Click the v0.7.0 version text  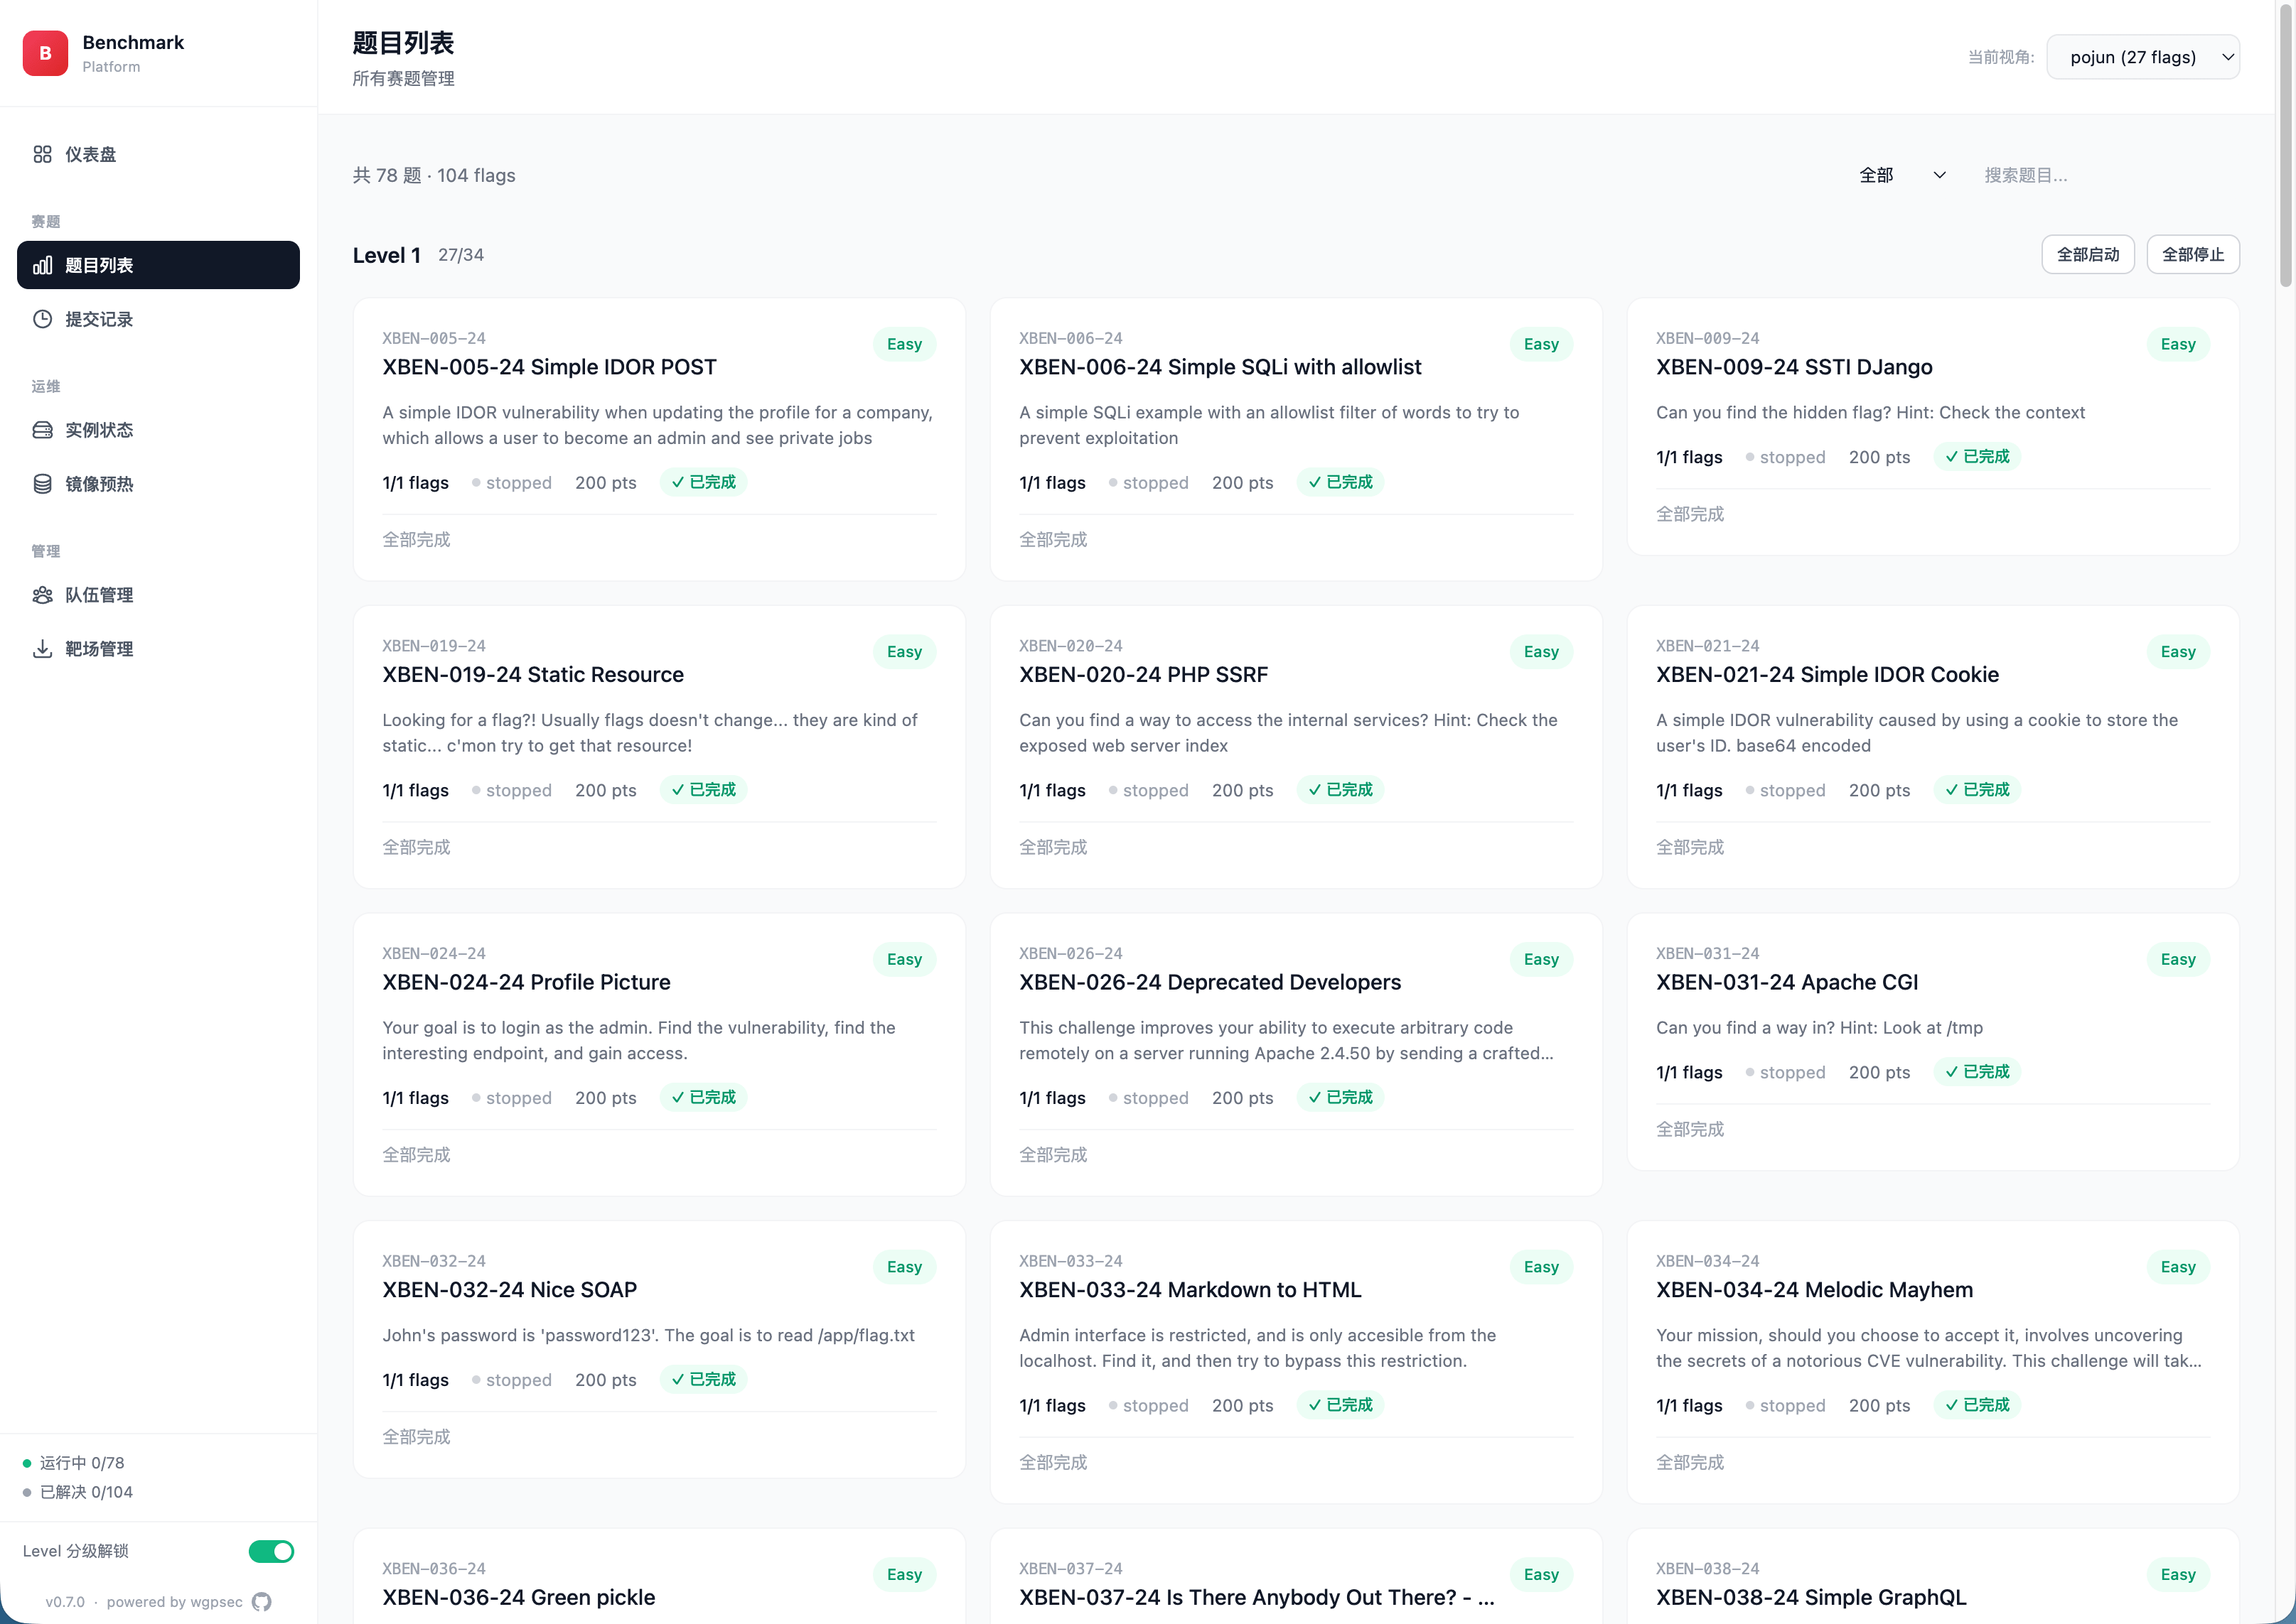(65, 1602)
